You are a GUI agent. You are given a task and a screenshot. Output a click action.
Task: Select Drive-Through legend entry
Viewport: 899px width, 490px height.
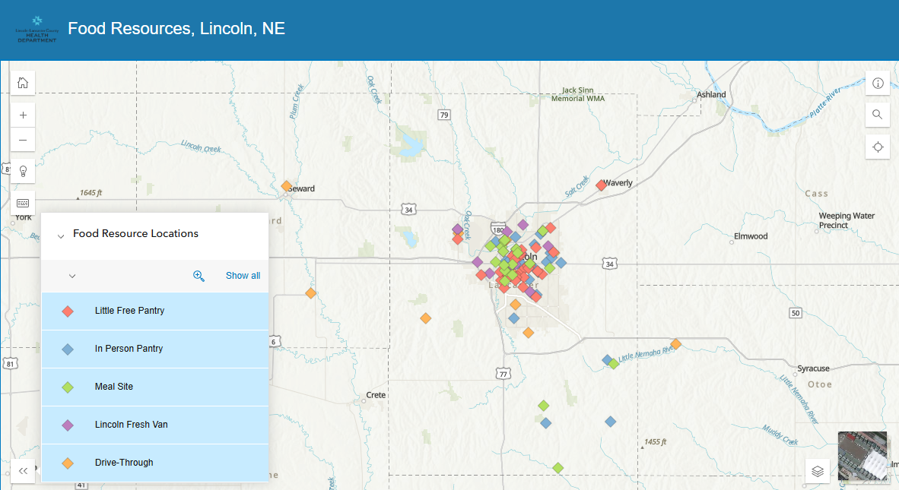tap(155, 463)
